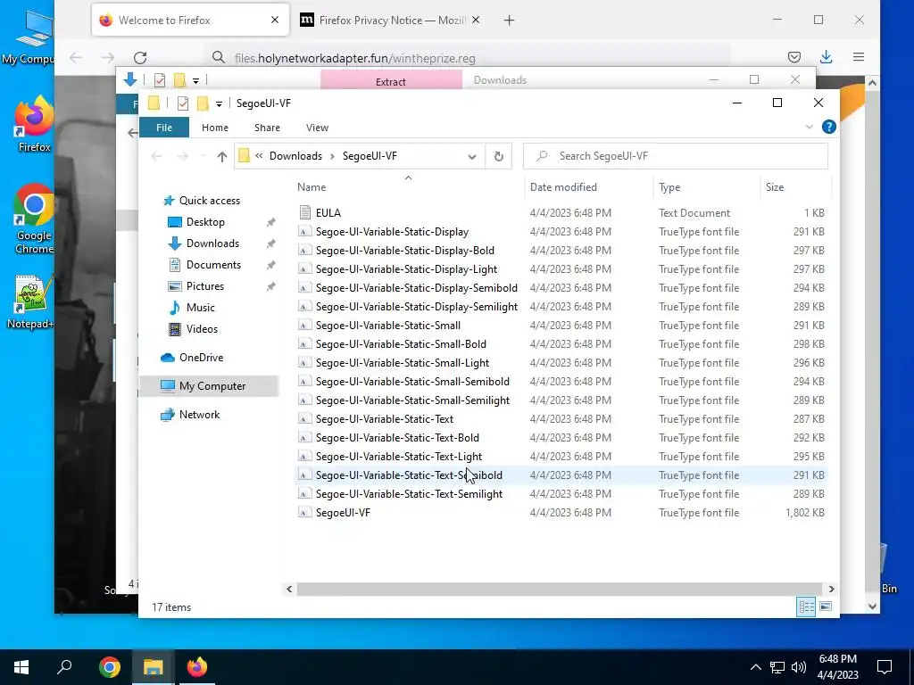
Task: Open the View ribbon tab
Action: tap(317, 128)
